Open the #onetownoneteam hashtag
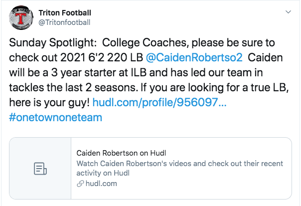The height and width of the screenshot is (206, 301). pyautogui.click(x=55, y=117)
